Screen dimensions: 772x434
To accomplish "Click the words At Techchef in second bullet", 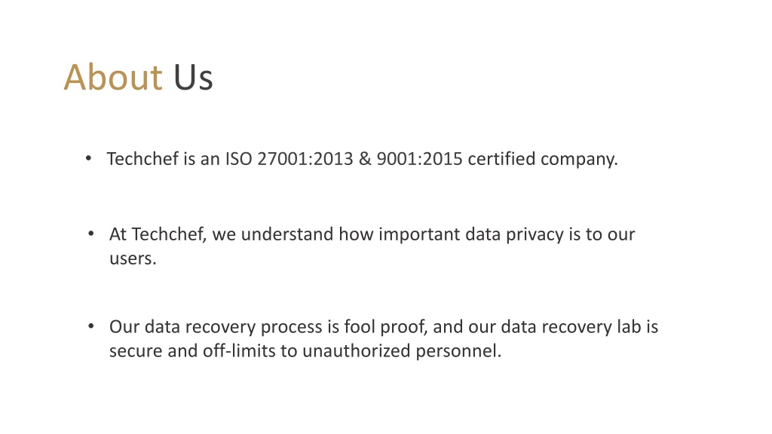I will (158, 235).
